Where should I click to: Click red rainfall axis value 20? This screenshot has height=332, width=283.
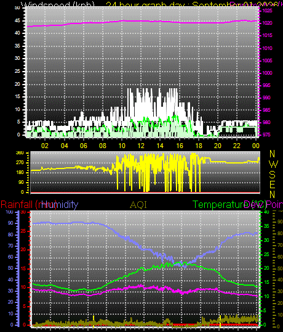23,250
